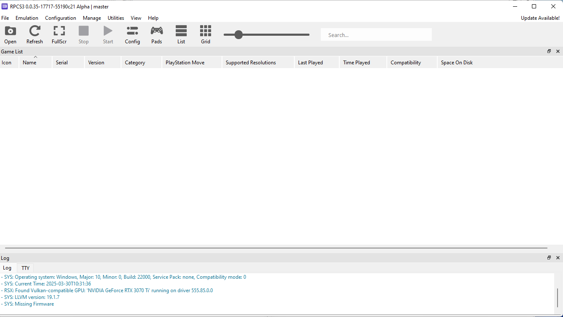Sort by Last Played column header
This screenshot has height=317, width=563.
pos(317,63)
